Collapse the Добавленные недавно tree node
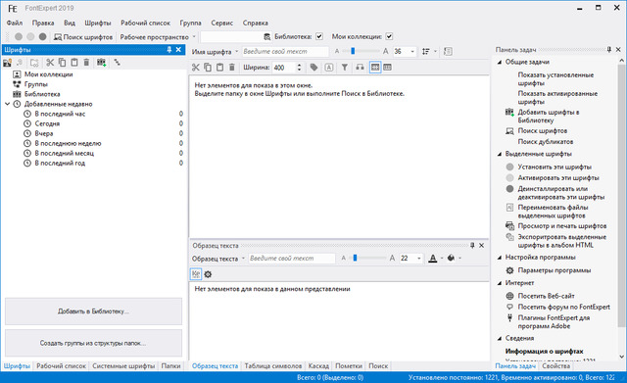The width and height of the screenshot is (627, 383). tap(7, 104)
